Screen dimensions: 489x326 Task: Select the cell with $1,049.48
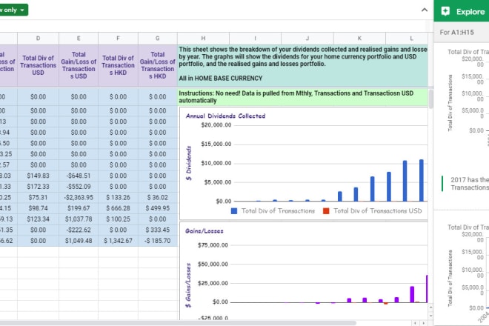pyautogui.click(x=79, y=241)
